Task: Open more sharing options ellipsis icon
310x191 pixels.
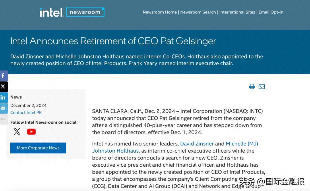Action: tap(3, 119)
